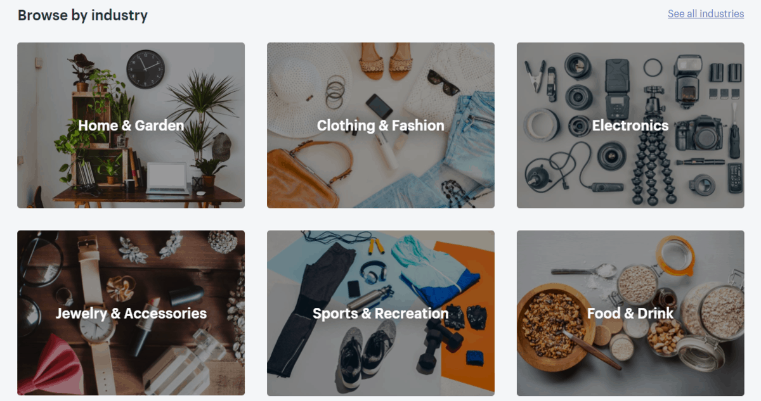Select the Sports & Recreation label

coord(380,313)
